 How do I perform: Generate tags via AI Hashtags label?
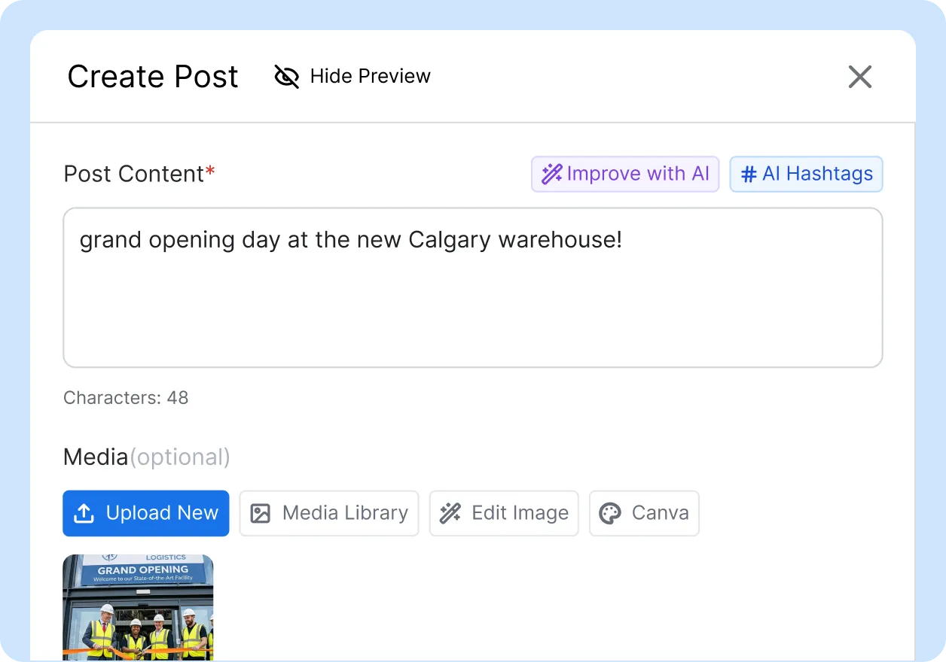coord(817,175)
